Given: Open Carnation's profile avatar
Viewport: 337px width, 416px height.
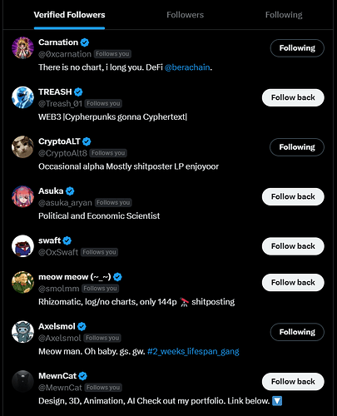Looking at the screenshot, I should coord(22,47).
